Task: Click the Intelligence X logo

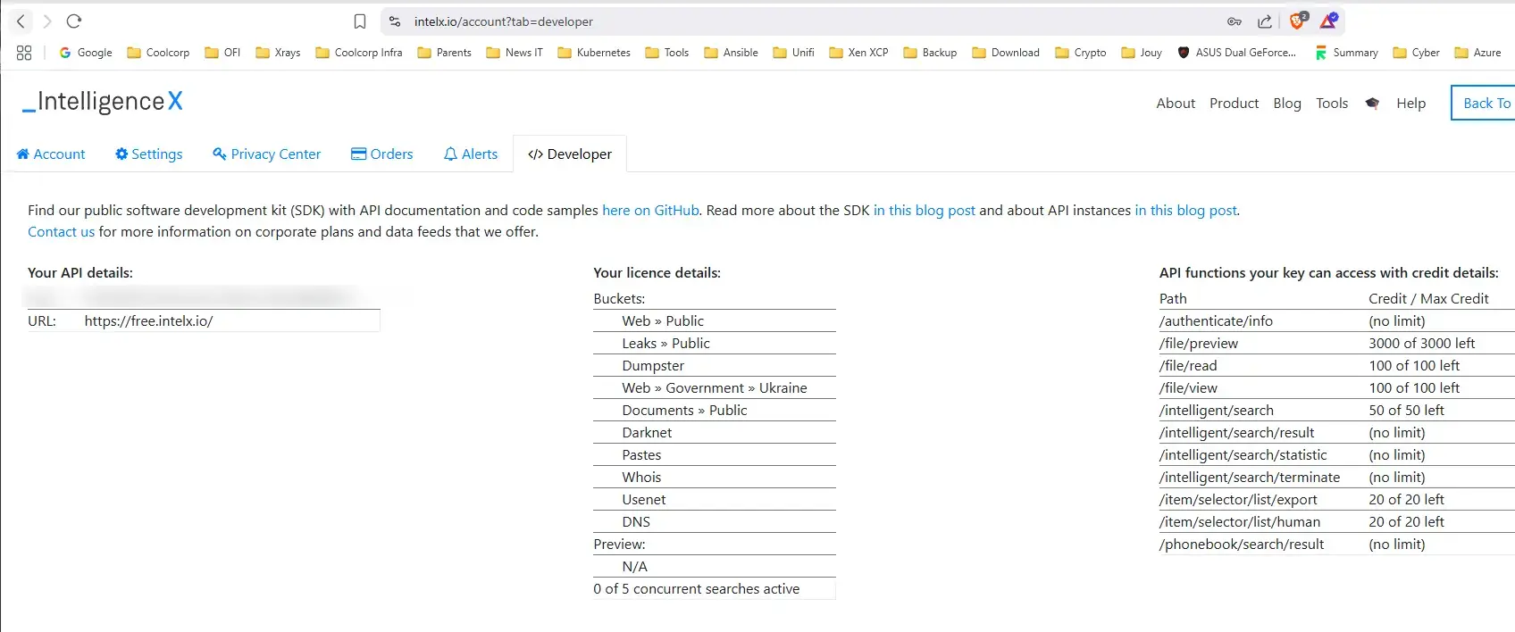Action: coord(102,102)
